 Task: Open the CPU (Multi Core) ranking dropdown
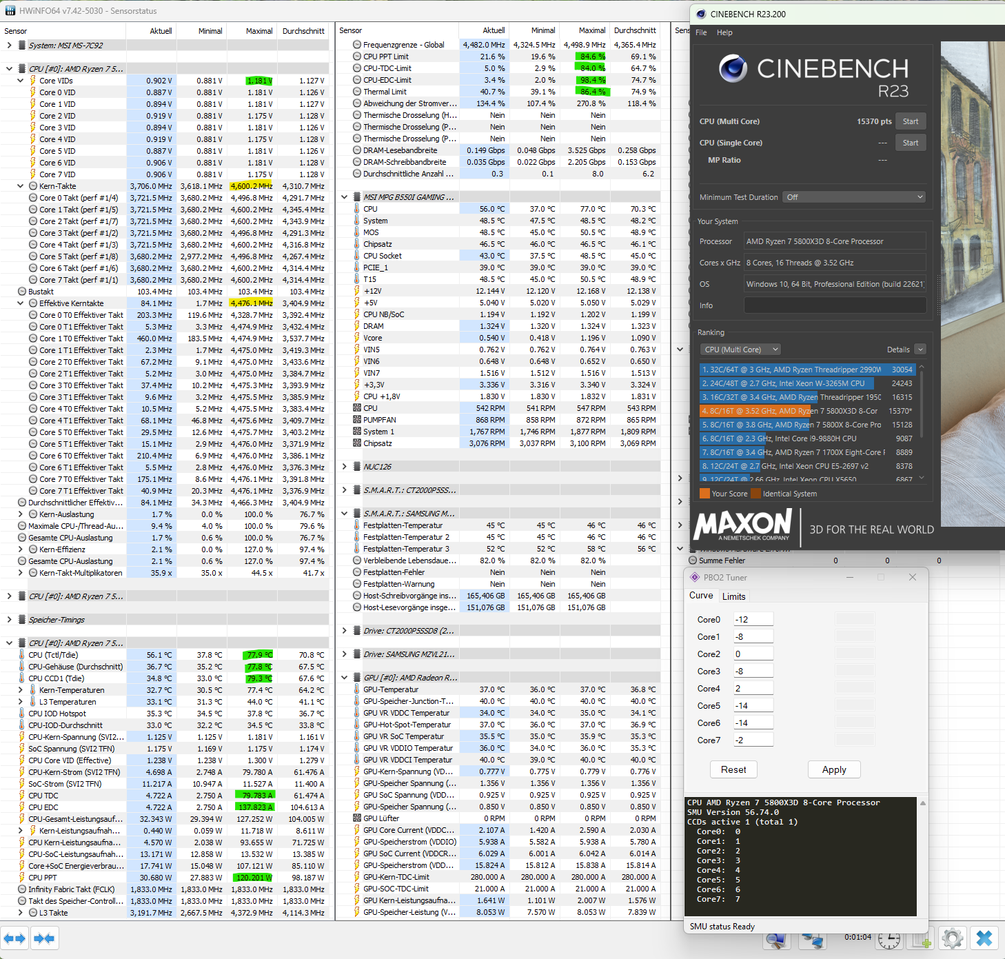pos(740,350)
